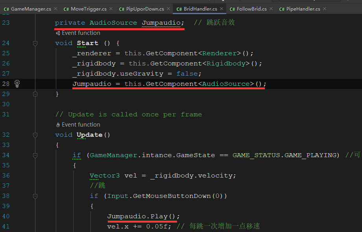This screenshot has width=362, height=232.
Task: Open the lightbulb quick-fix on line 28
Action: [17, 84]
